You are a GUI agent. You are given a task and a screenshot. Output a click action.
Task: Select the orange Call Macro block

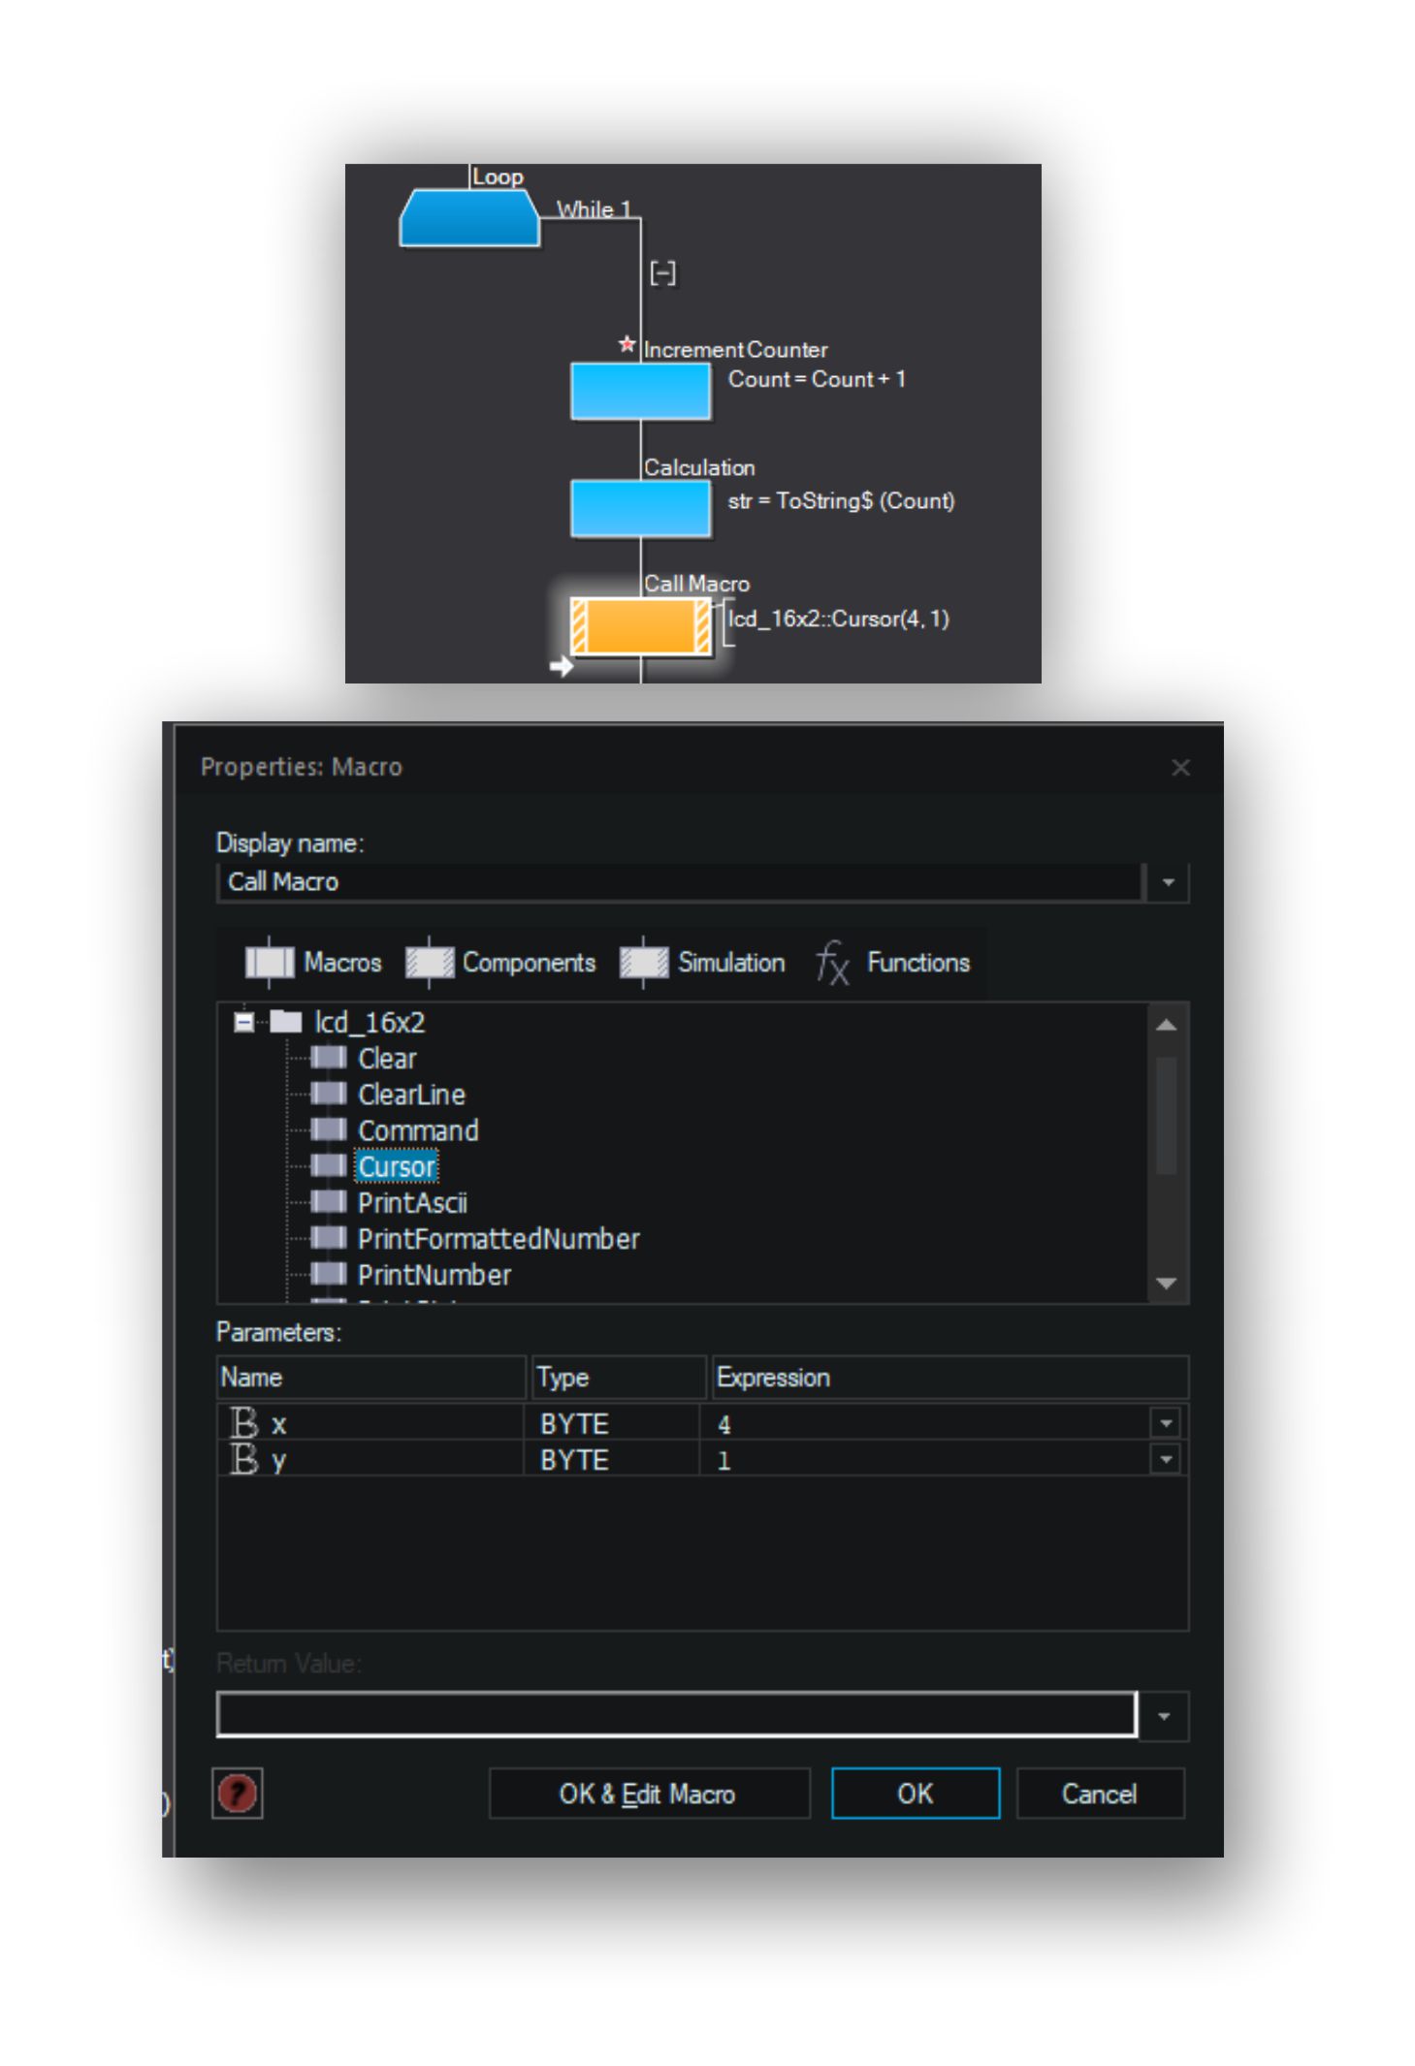[640, 626]
